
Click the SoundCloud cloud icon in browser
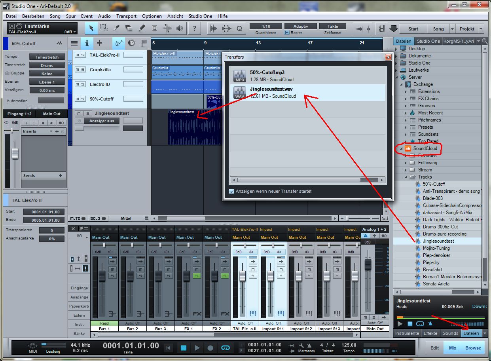coord(408,148)
